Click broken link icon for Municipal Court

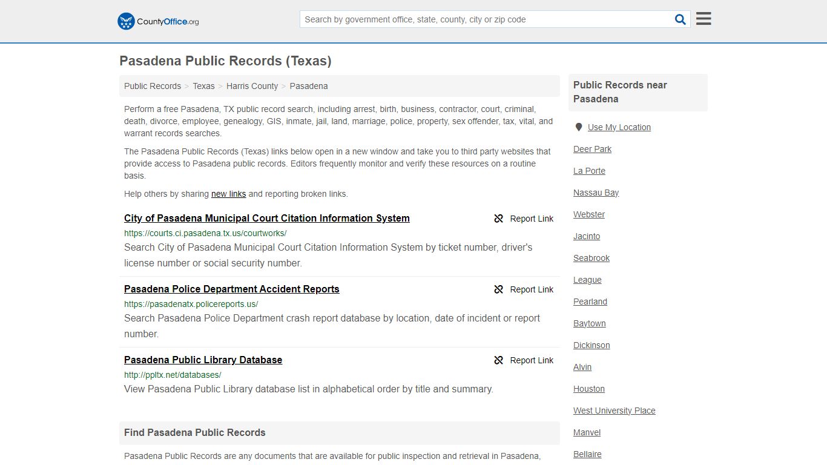click(499, 219)
